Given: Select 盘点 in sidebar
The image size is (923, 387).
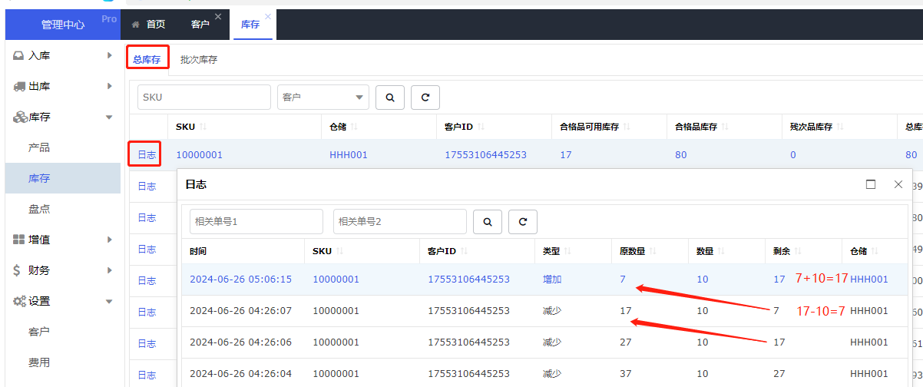Looking at the screenshot, I should click(x=39, y=209).
